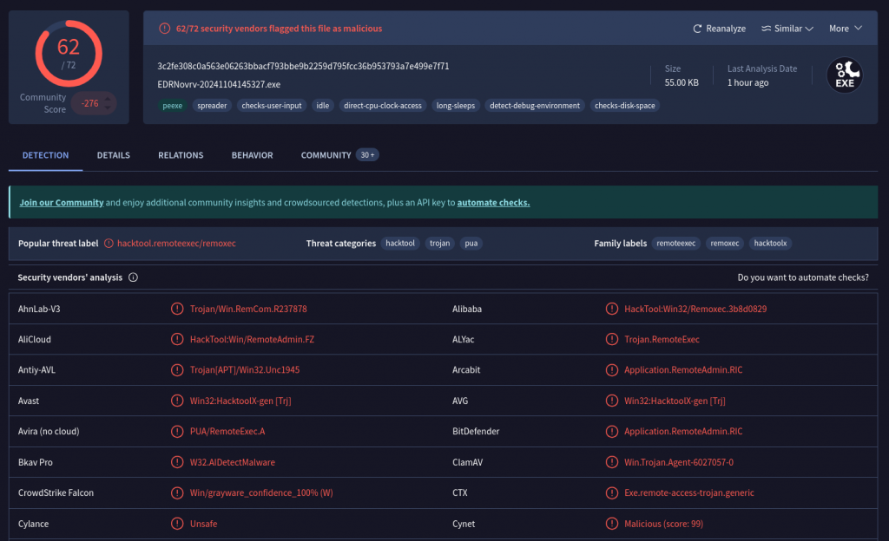The width and height of the screenshot is (889, 541).
Task: Click the warning icon in the malicious banner
Action: (164, 29)
